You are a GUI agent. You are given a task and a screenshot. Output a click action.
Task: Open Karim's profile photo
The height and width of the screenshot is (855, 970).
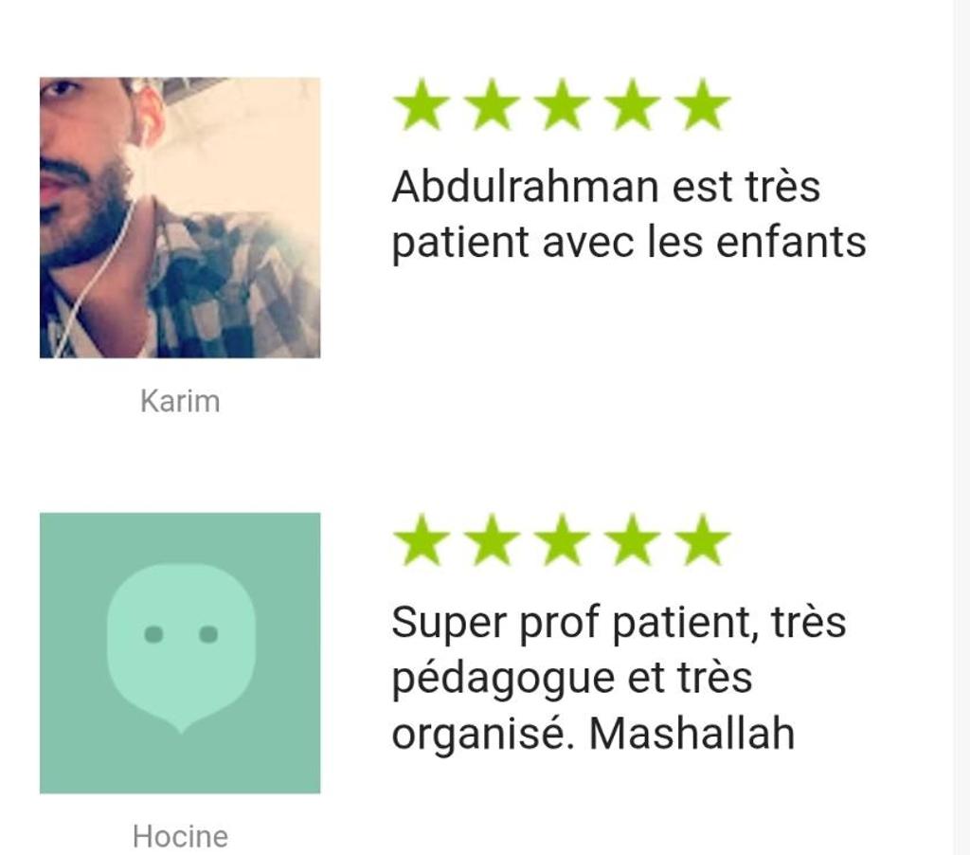[x=180, y=217]
